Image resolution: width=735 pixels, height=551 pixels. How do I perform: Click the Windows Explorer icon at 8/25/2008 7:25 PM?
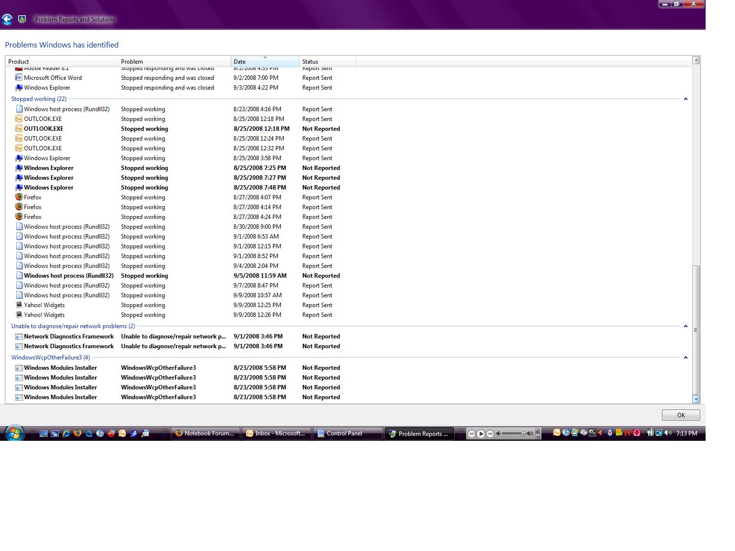(19, 168)
